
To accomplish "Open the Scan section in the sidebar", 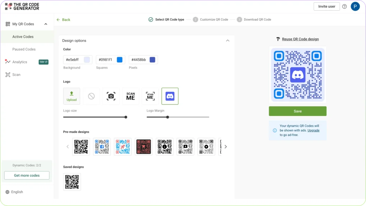I will (x=16, y=74).
